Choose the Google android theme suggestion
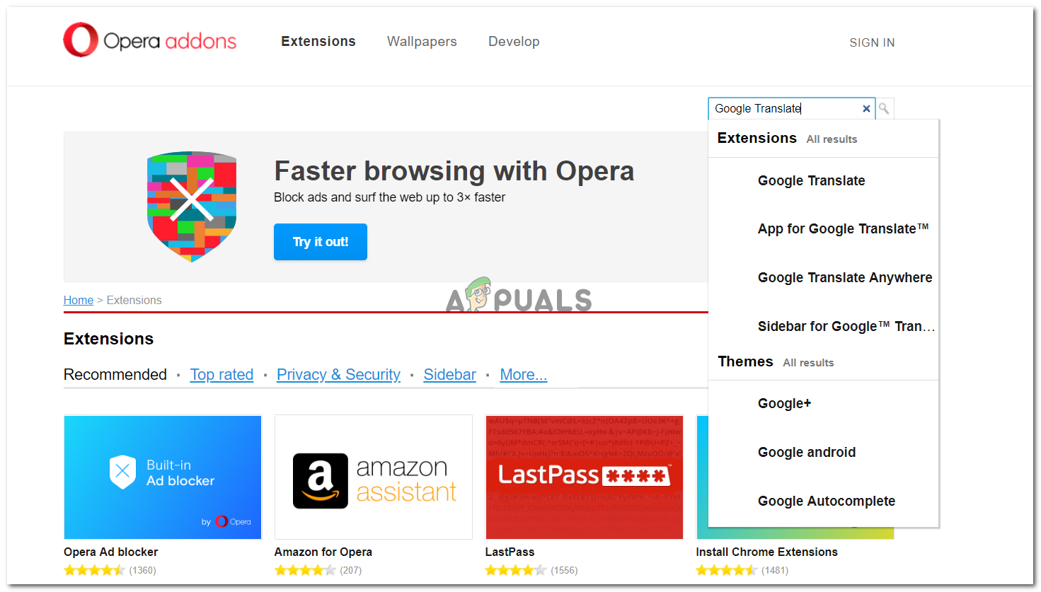This screenshot has height=592, width=1041. coord(807,452)
